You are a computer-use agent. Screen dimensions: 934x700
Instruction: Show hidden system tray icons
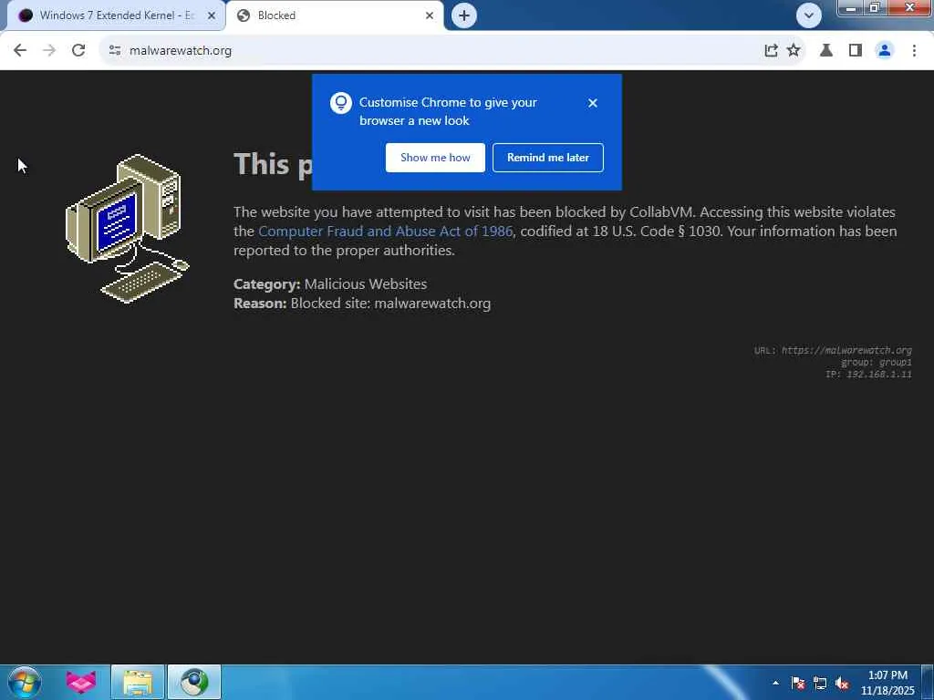pos(775,683)
